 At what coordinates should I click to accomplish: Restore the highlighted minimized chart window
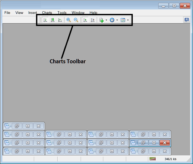pyautogui.click(x=143, y=143)
